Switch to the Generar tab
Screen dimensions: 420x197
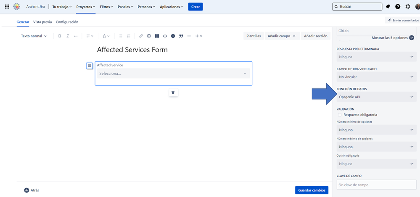tap(23, 22)
